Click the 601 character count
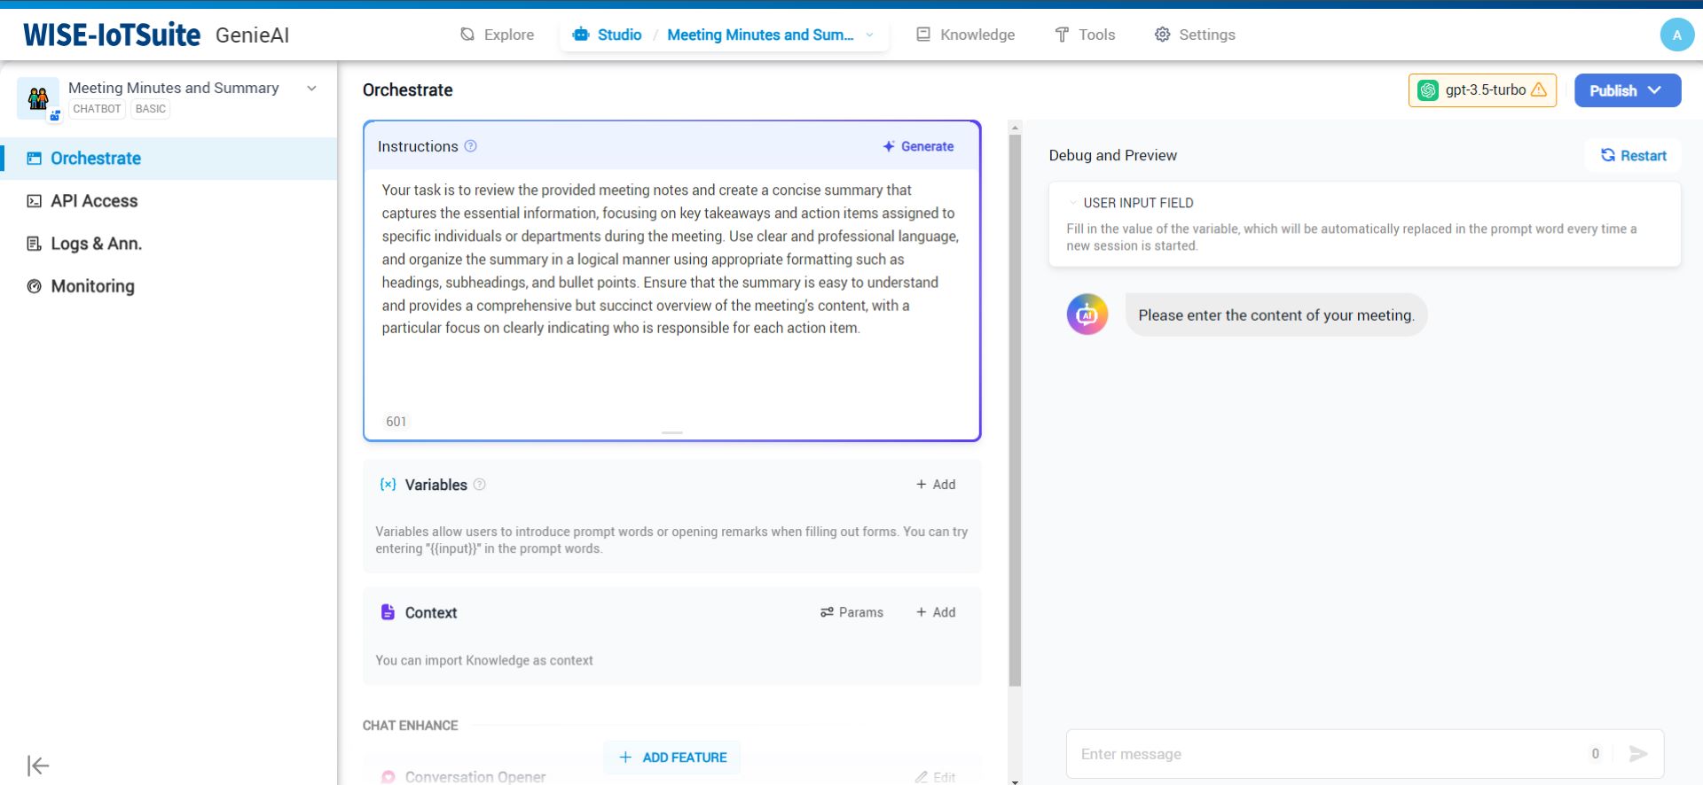The image size is (1703, 785). [x=396, y=422]
